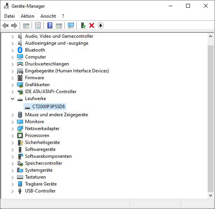Image resolution: width=215 pixels, height=209 pixels.
Task: Click the red X uninstall device icon
Action: (x=92, y=25)
